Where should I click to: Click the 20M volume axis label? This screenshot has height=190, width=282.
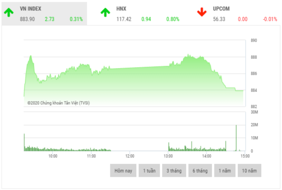coord(254,125)
